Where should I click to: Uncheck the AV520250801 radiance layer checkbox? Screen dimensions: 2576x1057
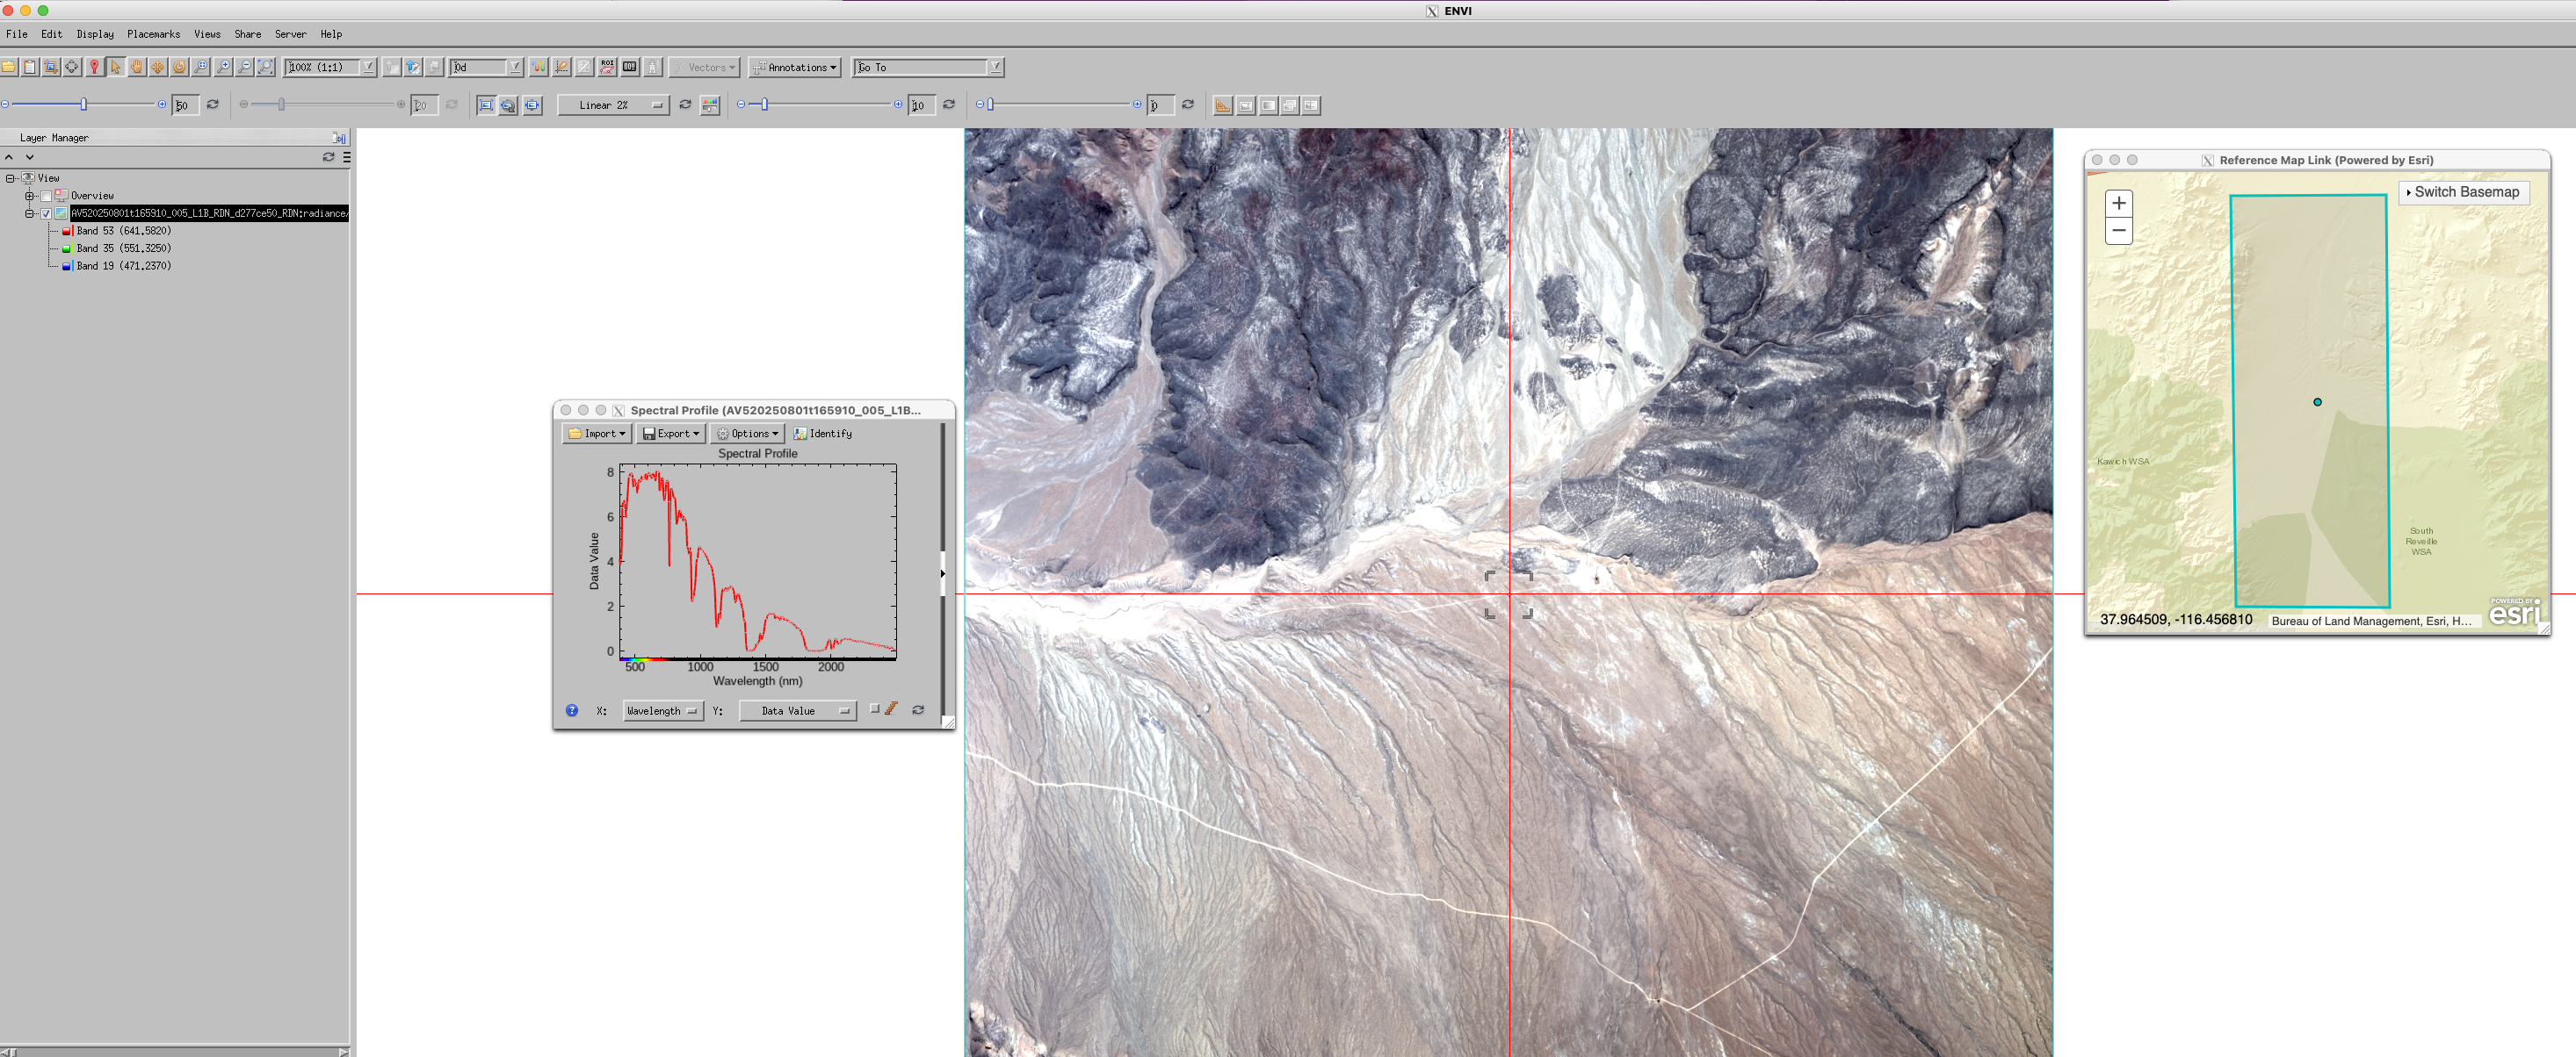tap(46, 212)
